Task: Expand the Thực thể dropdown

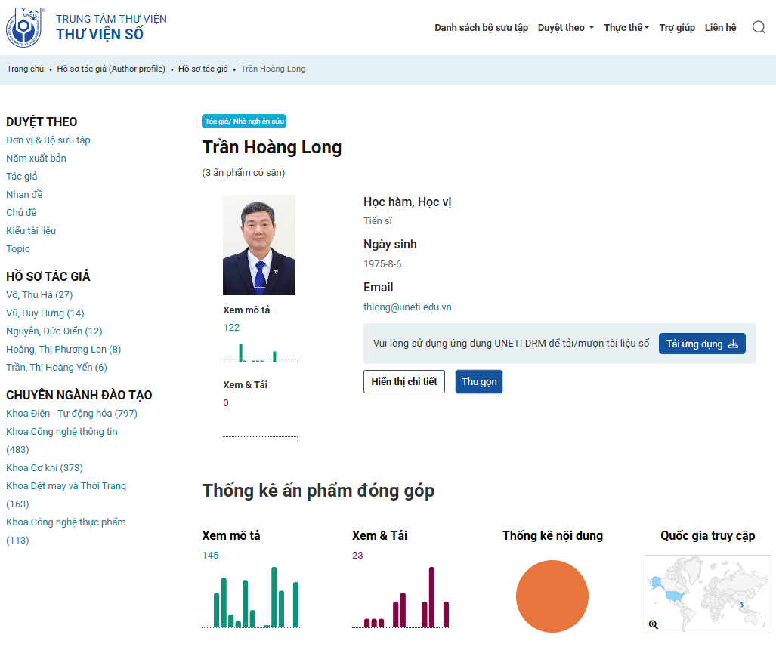Action: 626,28
